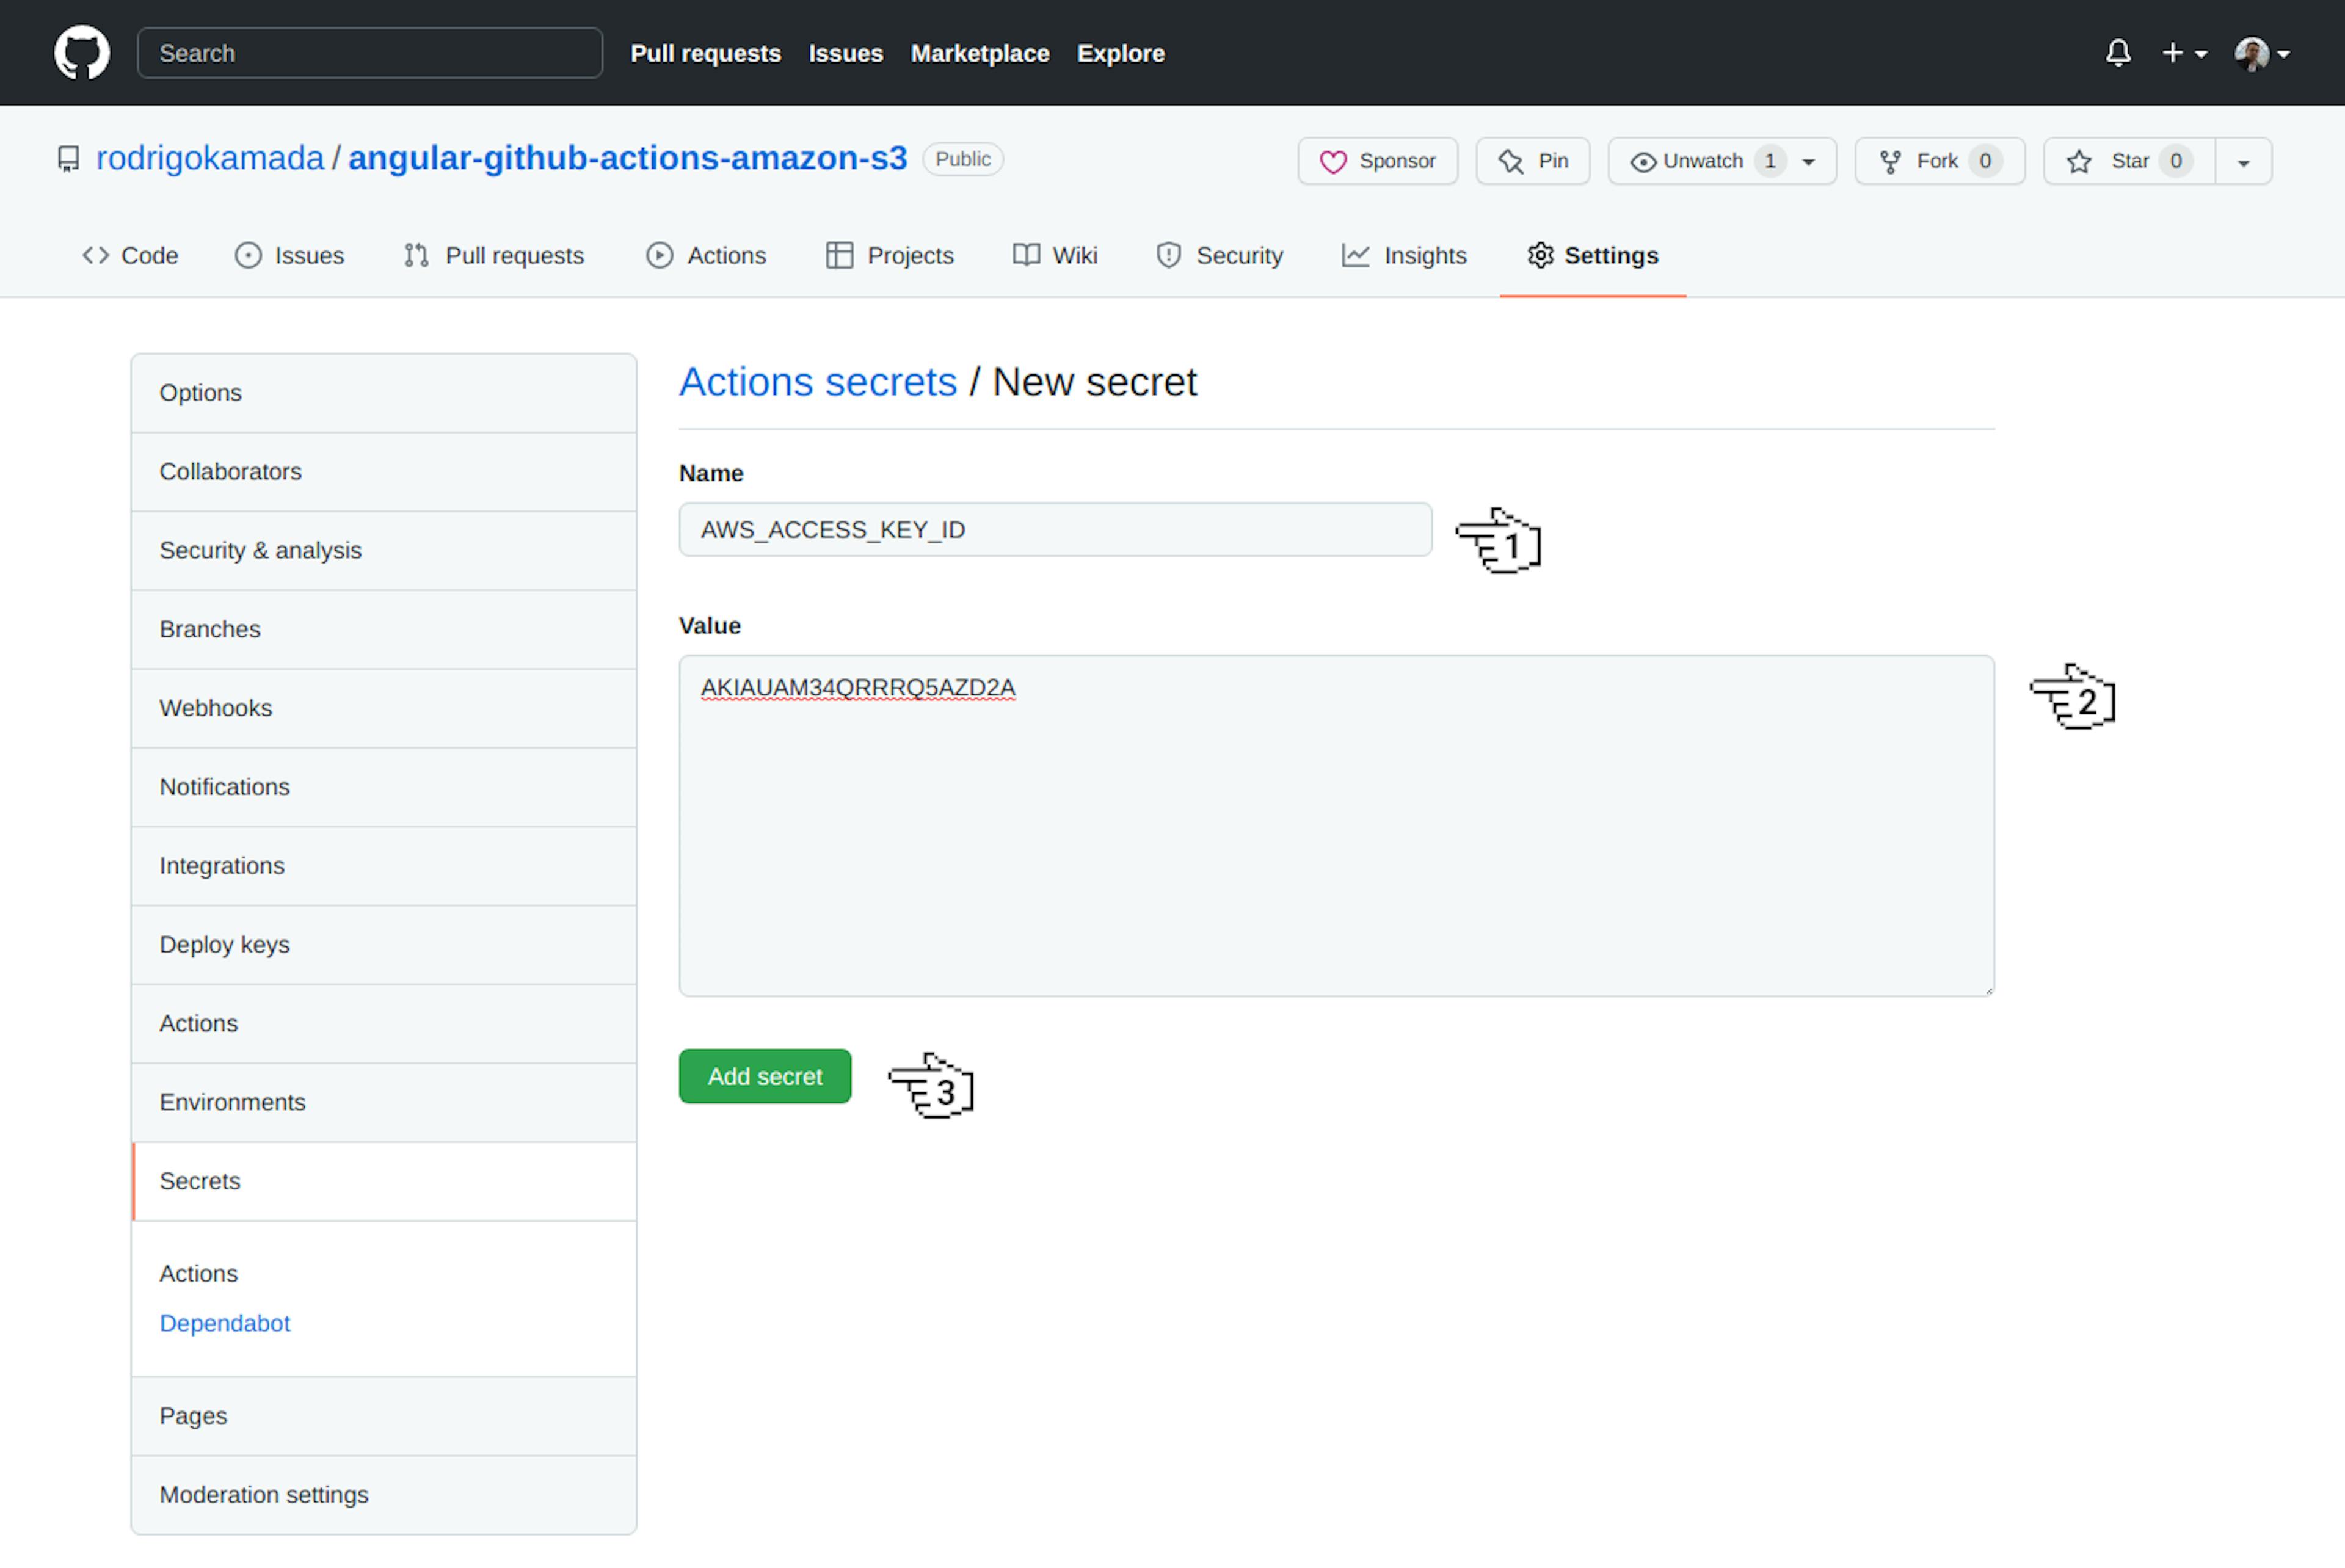The width and height of the screenshot is (2345, 1568).
Task: Open Branches settings
Action: [x=384, y=630]
